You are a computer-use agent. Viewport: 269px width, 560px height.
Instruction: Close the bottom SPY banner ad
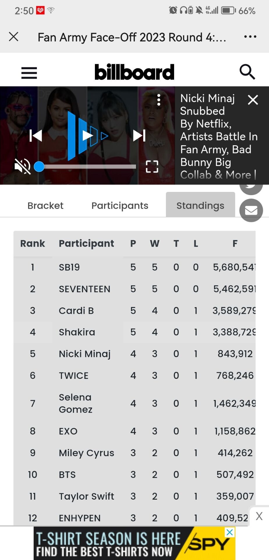tap(259, 516)
